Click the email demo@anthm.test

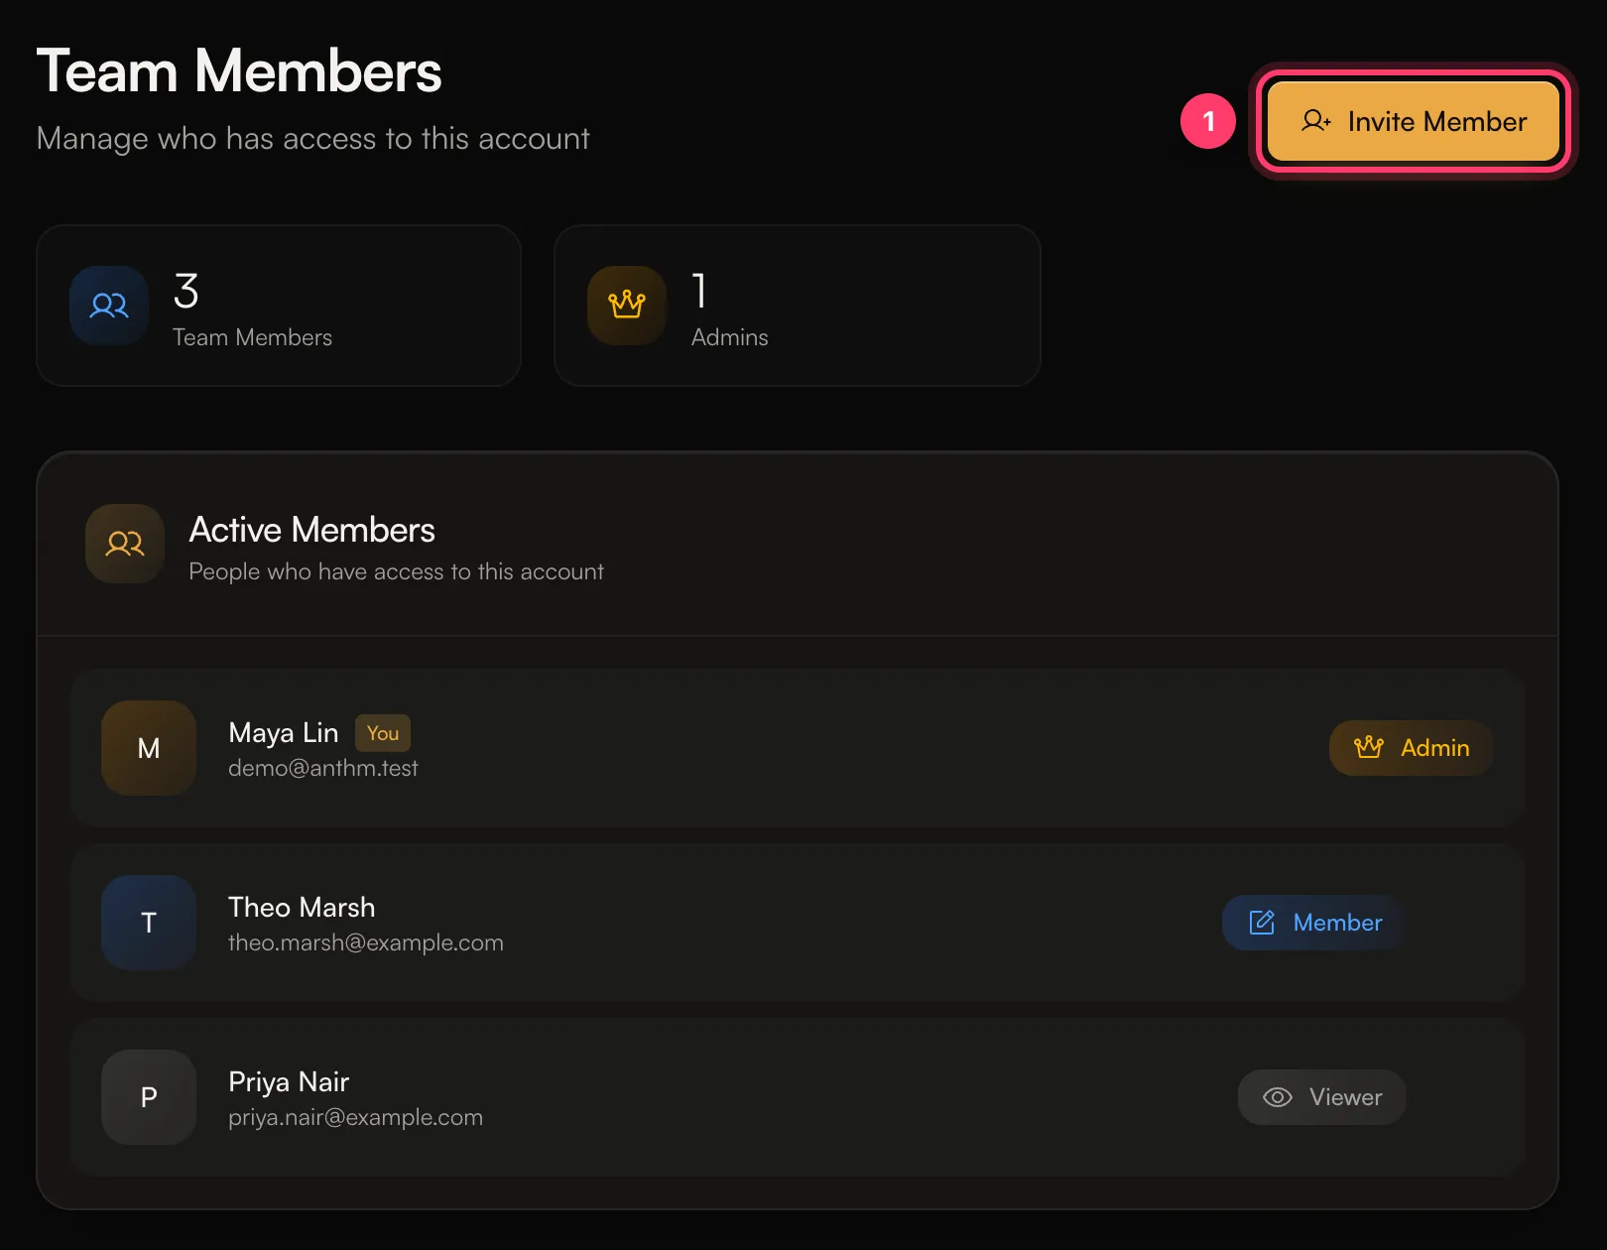[x=323, y=768]
